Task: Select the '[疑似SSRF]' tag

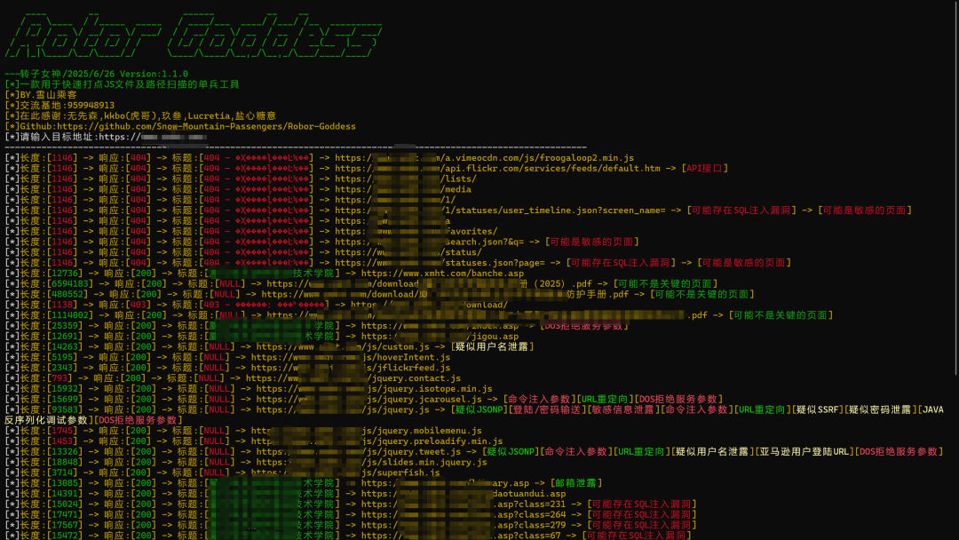Action: click(814, 409)
